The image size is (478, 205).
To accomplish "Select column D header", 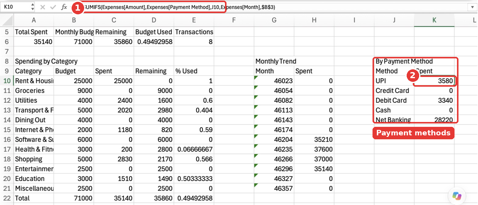I will 154,20.
